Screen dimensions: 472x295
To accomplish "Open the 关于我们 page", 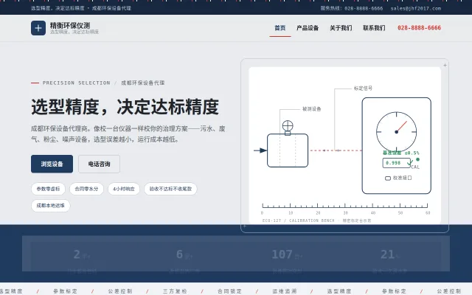I will click(341, 28).
